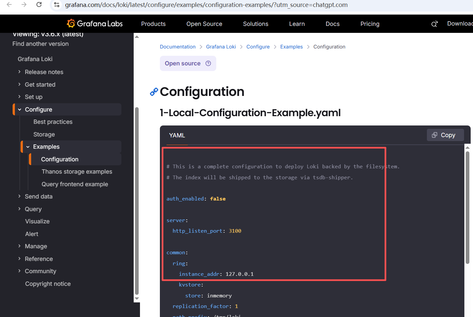The image size is (473, 317).
Task: Open the Documentation breadcrumb link
Action: pyautogui.click(x=178, y=47)
